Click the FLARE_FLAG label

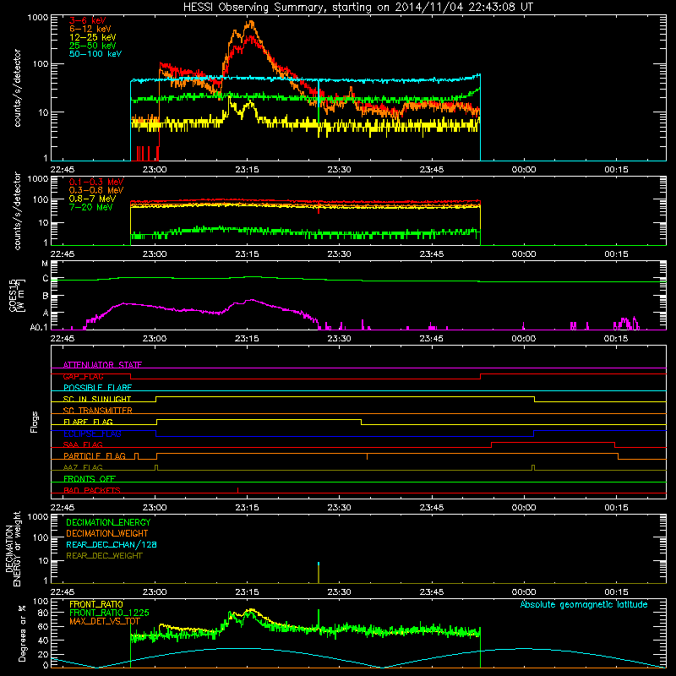coord(88,422)
